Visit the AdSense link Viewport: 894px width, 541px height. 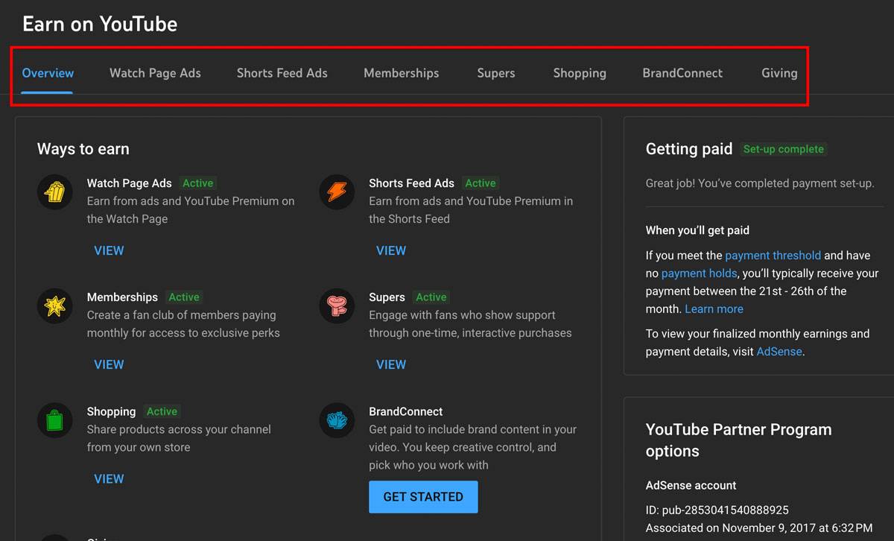tap(779, 351)
